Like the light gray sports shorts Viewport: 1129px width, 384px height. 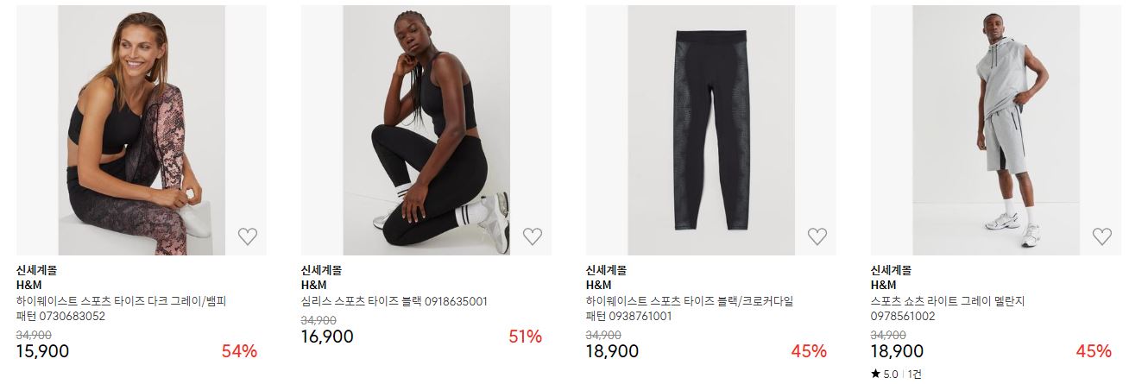pyautogui.click(x=1102, y=236)
